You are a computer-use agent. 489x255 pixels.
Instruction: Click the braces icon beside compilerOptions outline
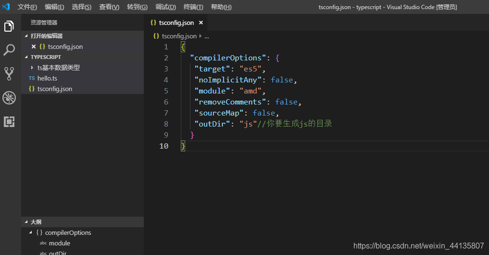(x=39, y=232)
